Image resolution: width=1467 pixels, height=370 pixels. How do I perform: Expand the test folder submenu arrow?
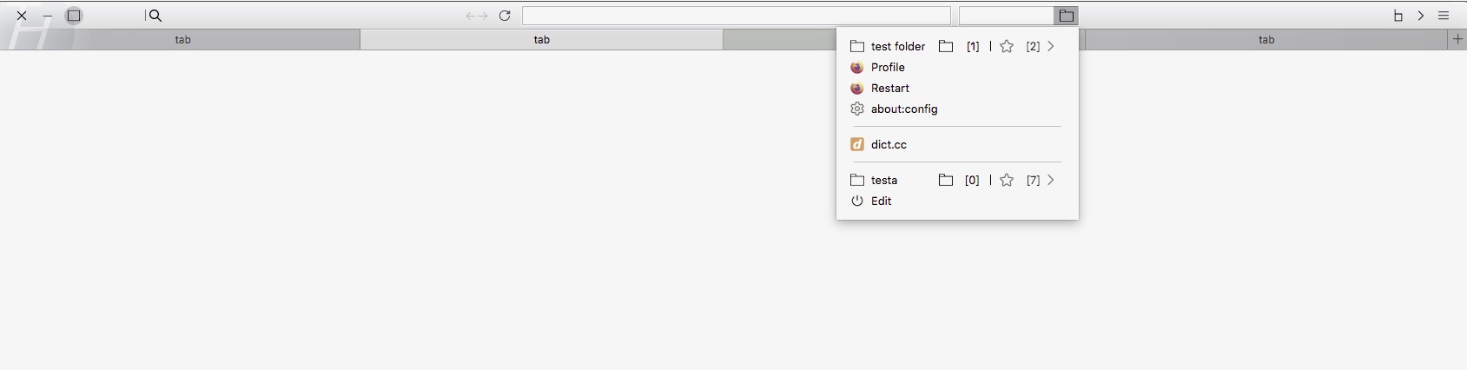1051,46
